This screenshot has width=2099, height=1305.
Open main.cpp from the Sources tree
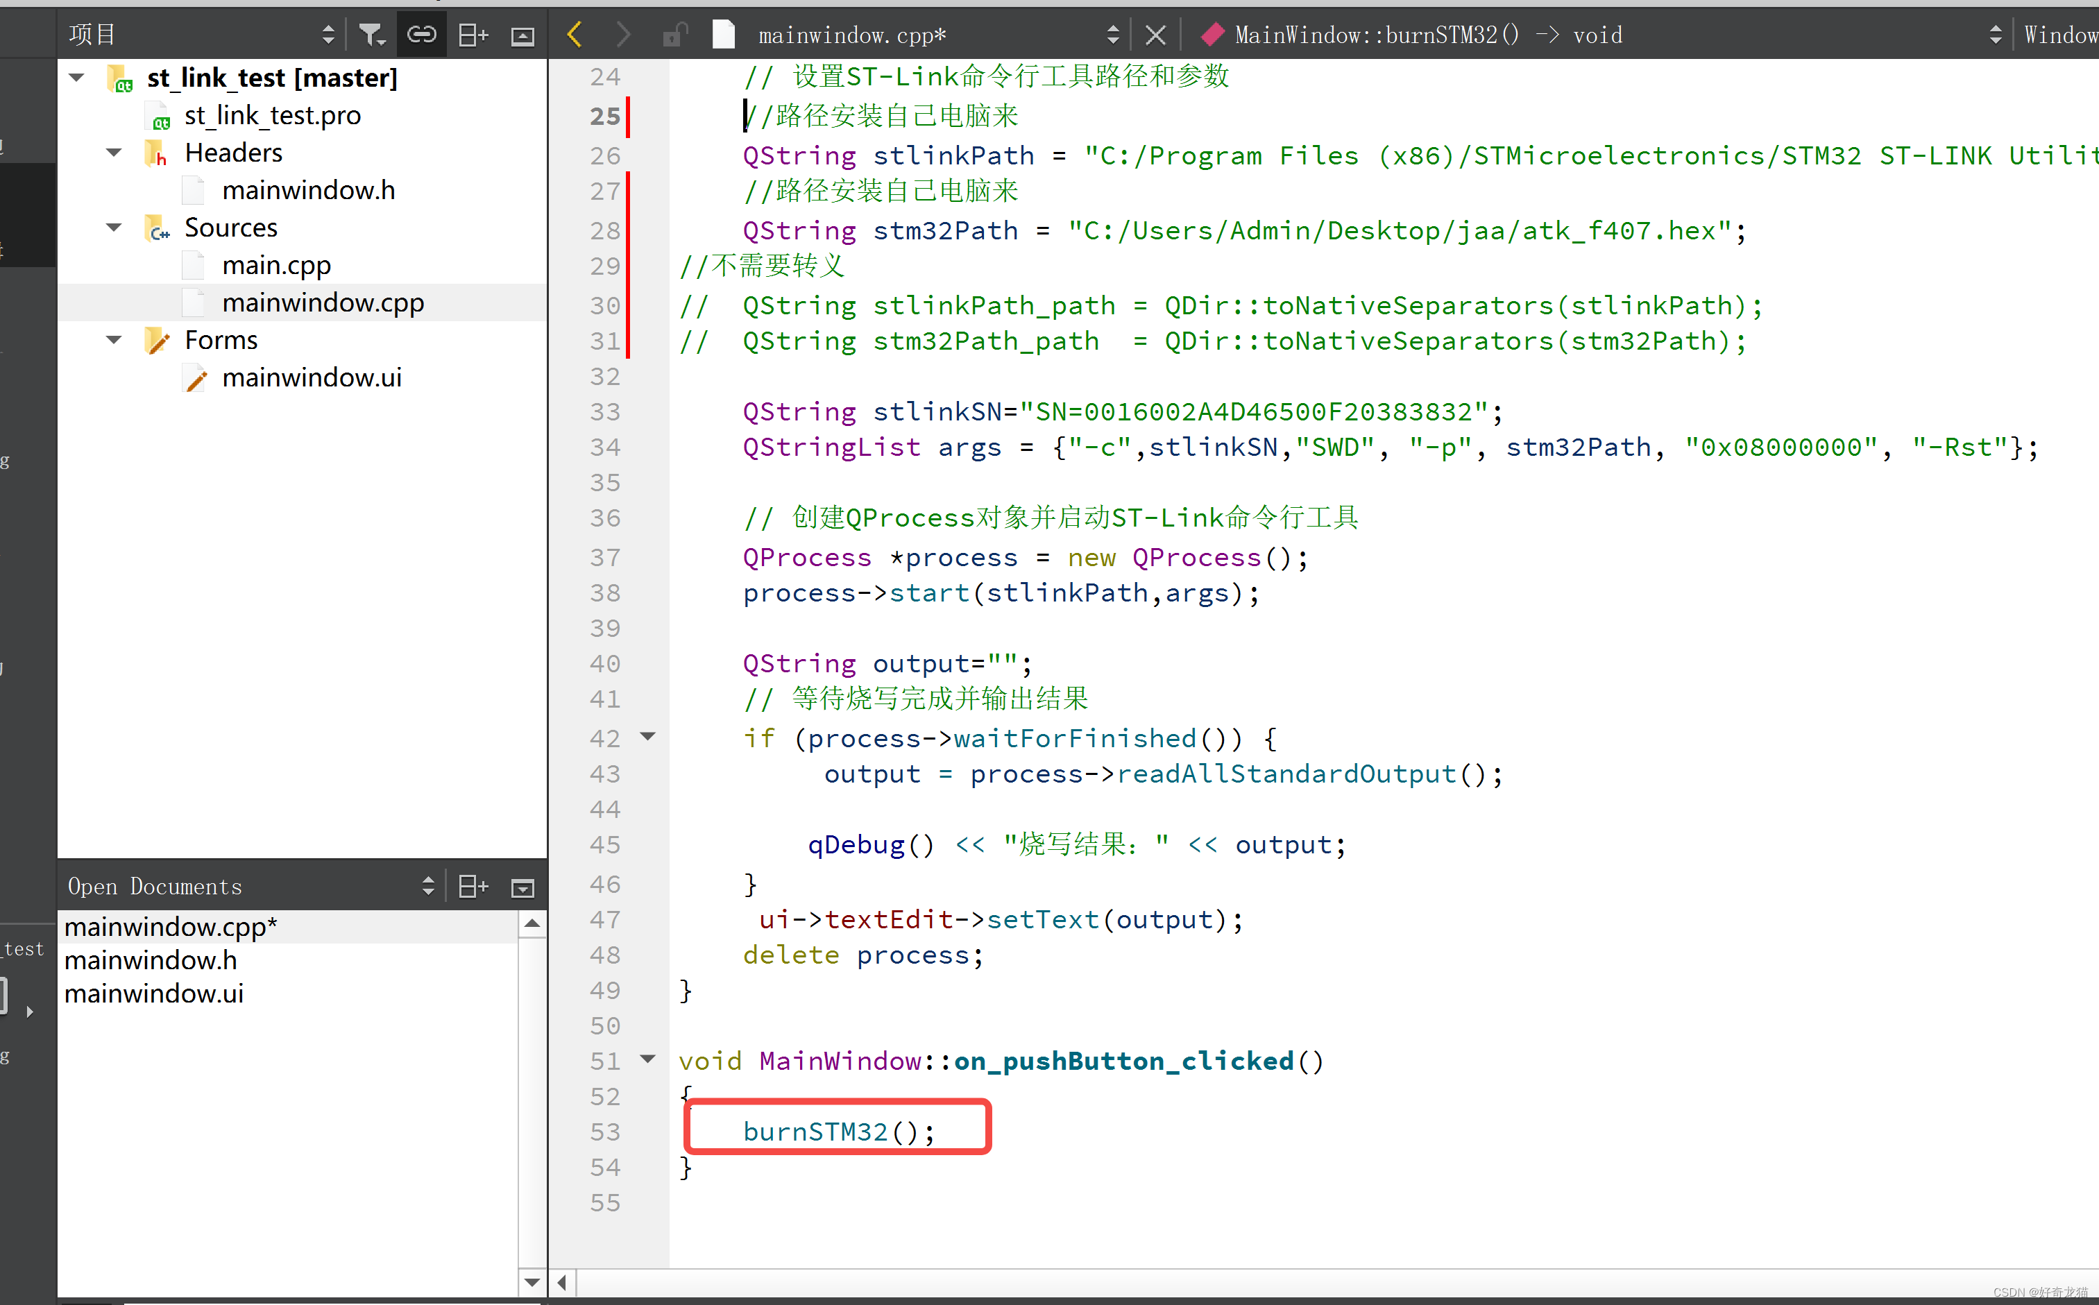276,265
